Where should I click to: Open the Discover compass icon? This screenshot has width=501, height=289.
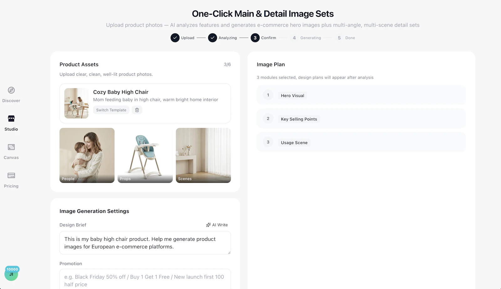(x=11, y=90)
